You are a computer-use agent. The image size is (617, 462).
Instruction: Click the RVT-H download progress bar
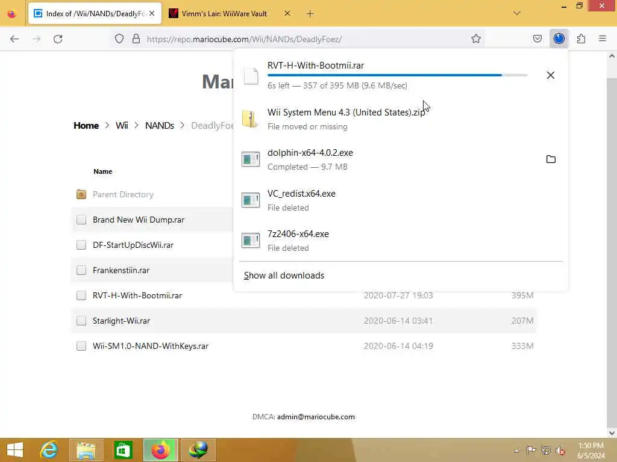[398, 75]
